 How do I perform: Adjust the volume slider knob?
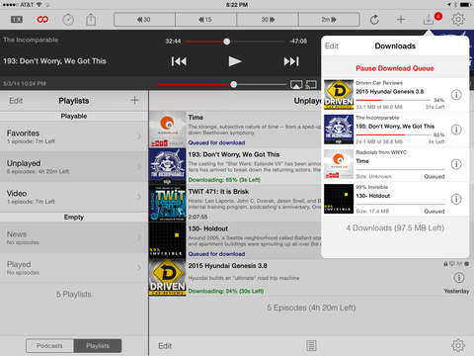(x=234, y=84)
